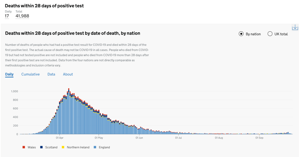This screenshot has width=300, height=157.
Task: Click the England legend label
Action: click(104, 147)
